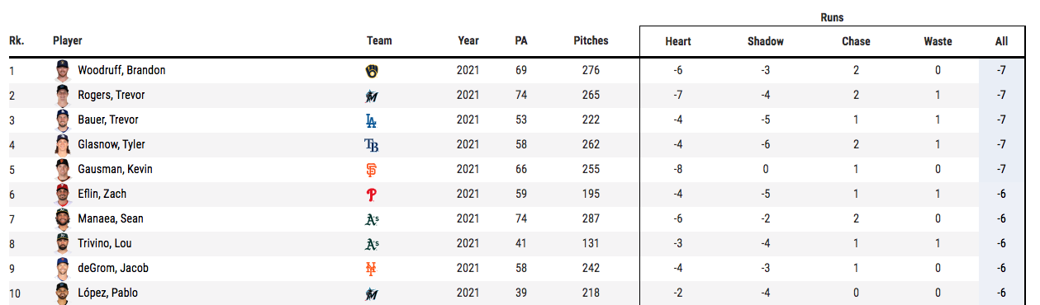Click the Athletics logo in Manaea's row
Viewport: 1040px width, 305px height.
pyautogui.click(x=372, y=219)
